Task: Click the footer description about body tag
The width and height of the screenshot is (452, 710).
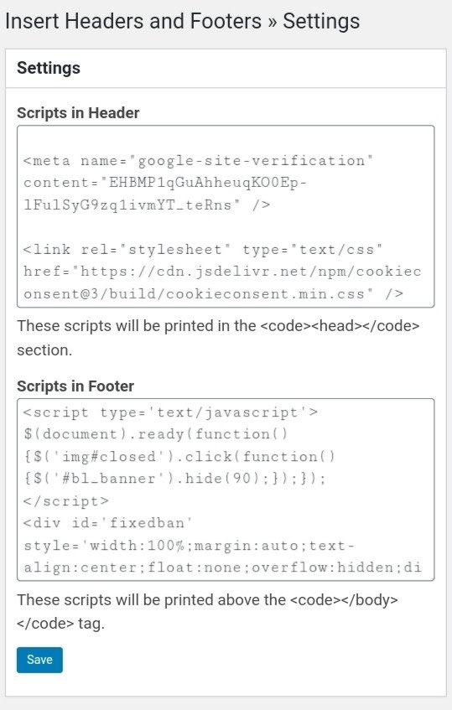Action: tap(207, 611)
